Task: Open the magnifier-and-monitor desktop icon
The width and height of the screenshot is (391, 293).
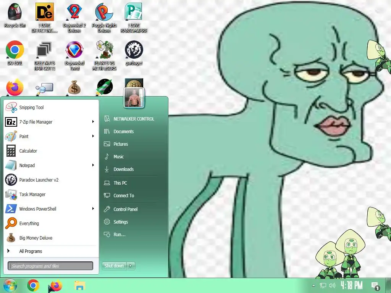Action: 44,89
